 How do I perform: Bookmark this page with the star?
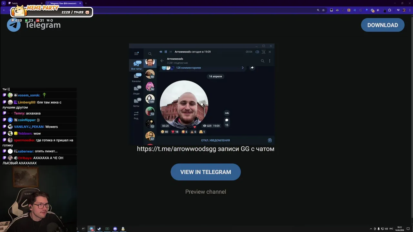323,10
